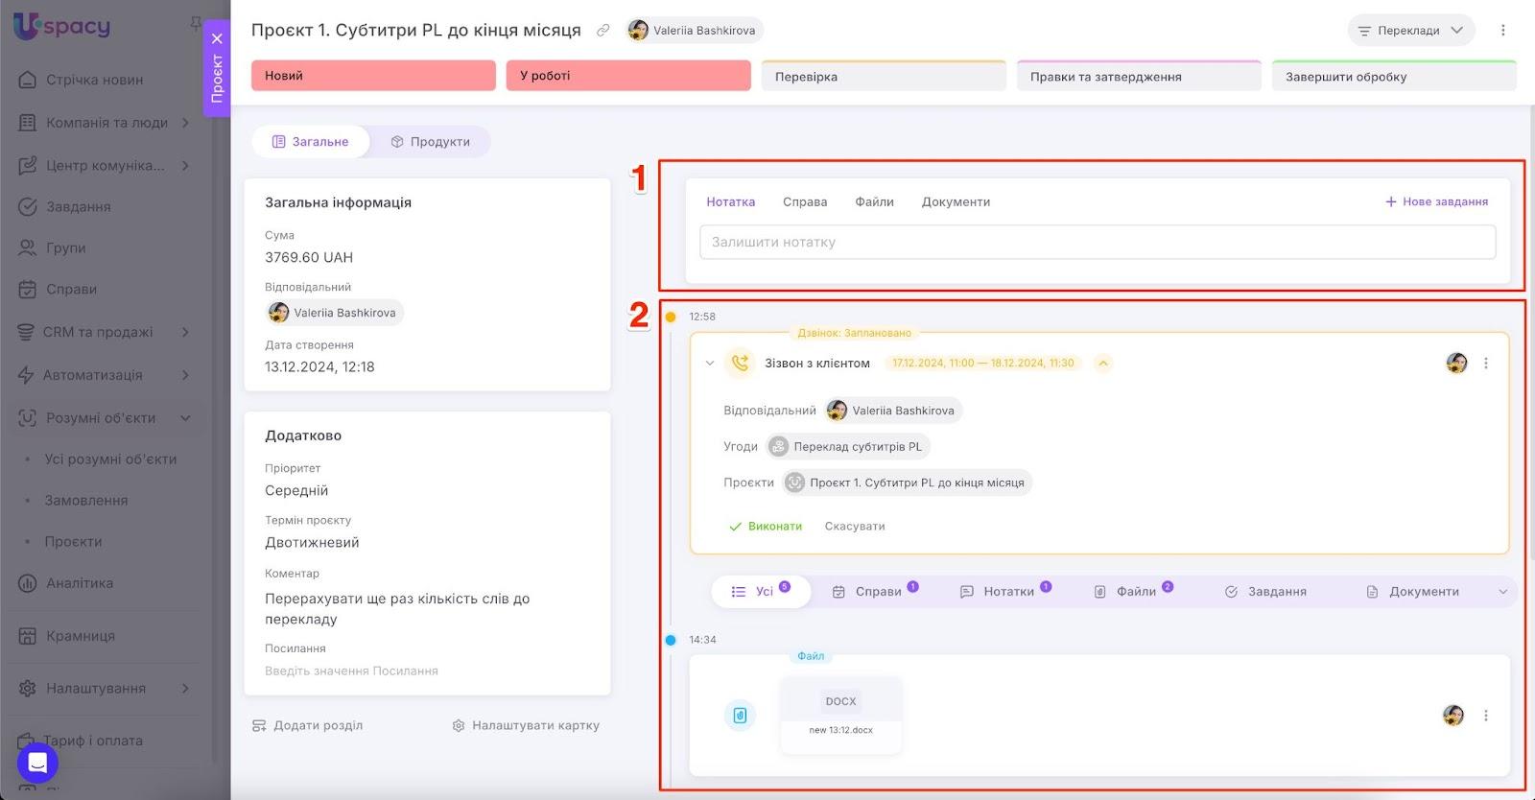This screenshot has width=1535, height=800.
Task: Open the Справа tab
Action: [x=805, y=202]
